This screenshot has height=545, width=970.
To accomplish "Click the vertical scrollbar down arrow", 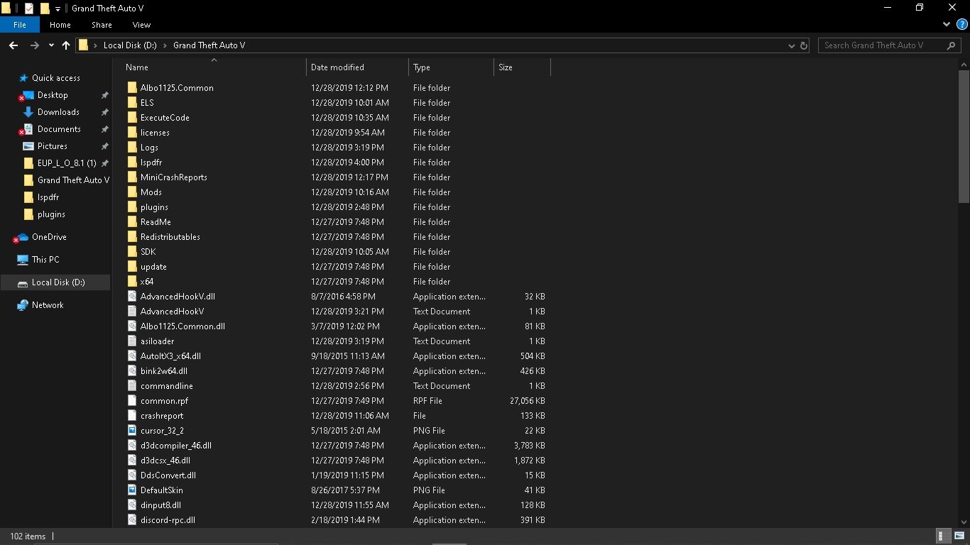I will click(x=964, y=522).
